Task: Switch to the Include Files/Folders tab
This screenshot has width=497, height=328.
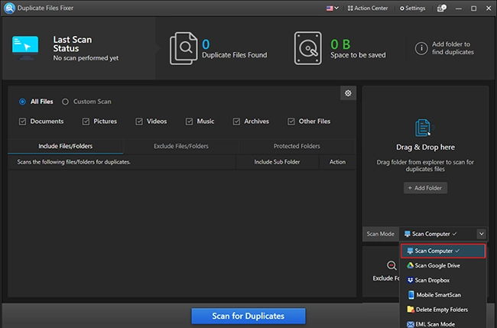Action: click(65, 146)
